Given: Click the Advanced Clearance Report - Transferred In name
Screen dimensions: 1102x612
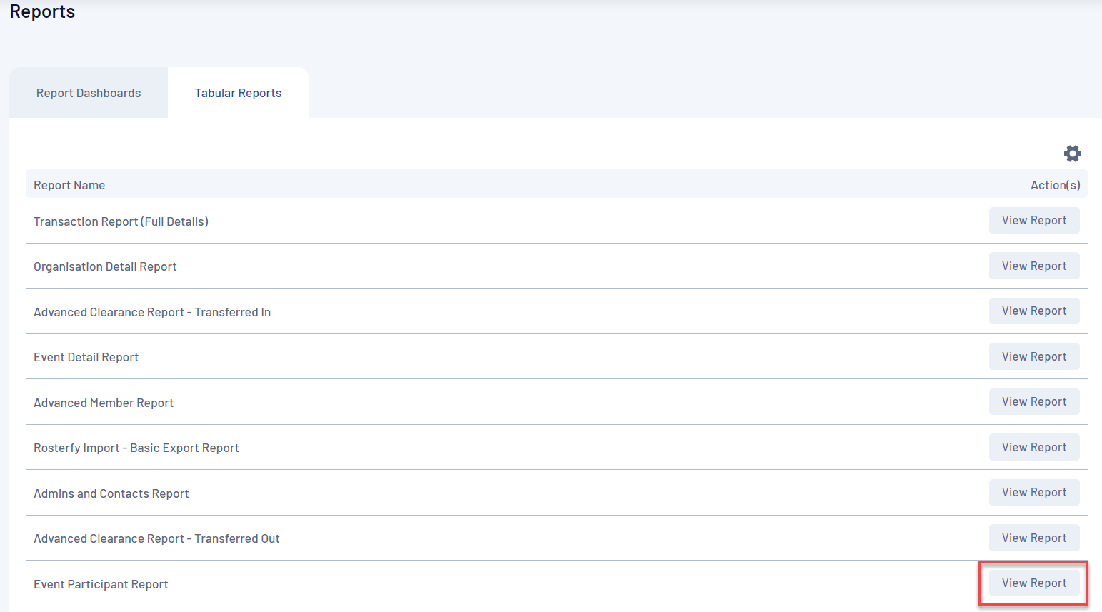Looking at the screenshot, I should coord(152,312).
